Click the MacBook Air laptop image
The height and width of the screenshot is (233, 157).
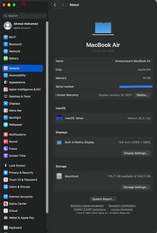click(x=103, y=29)
